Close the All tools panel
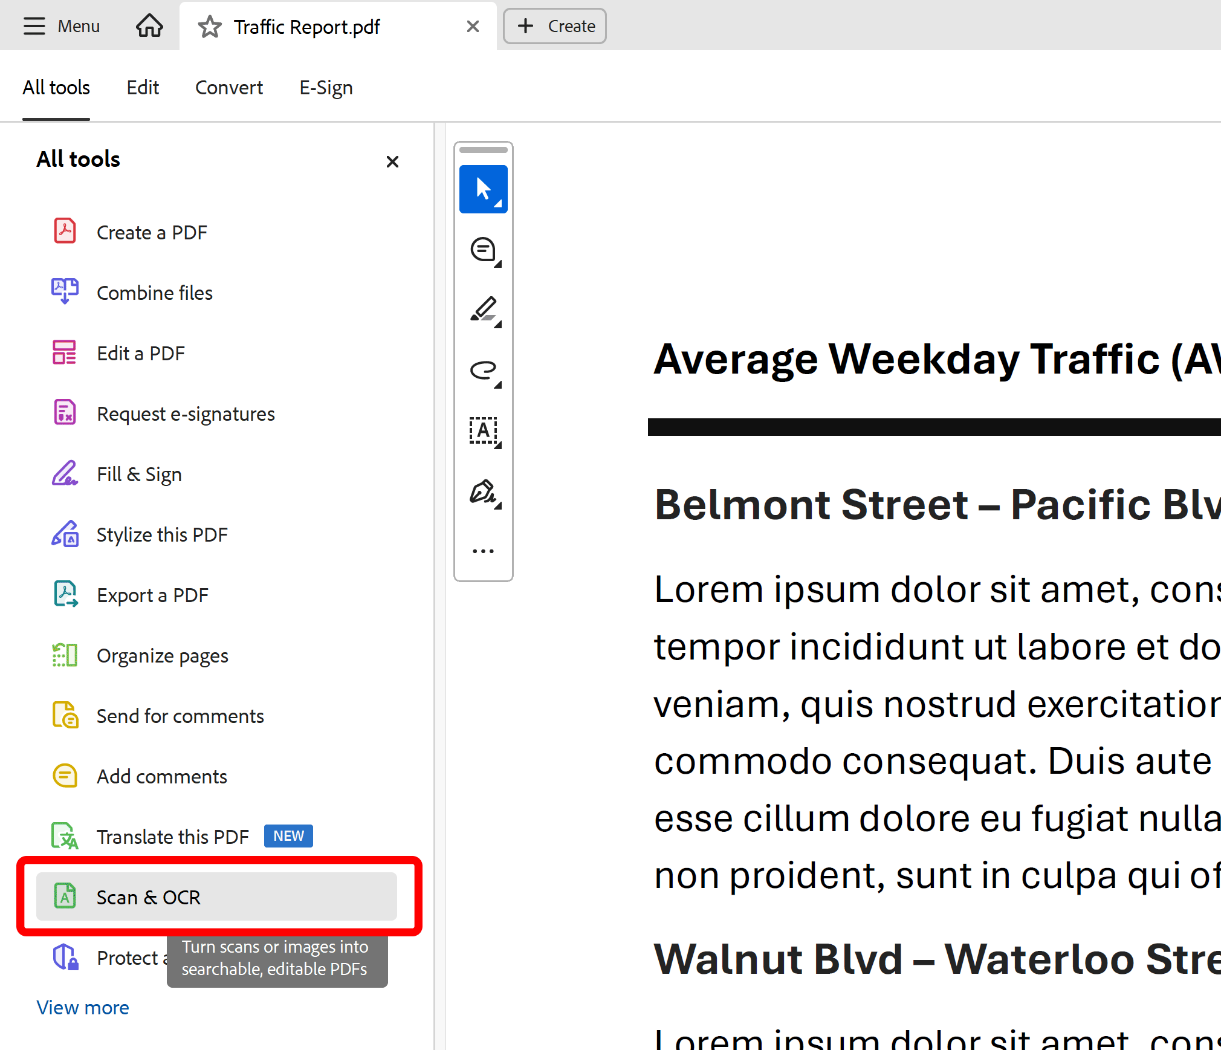This screenshot has width=1221, height=1050. (392, 161)
